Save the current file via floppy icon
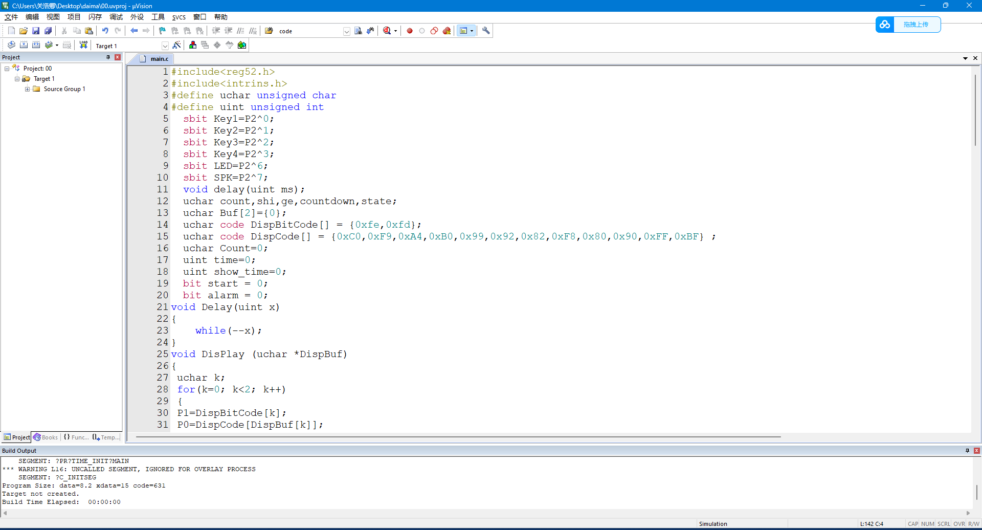Image resolution: width=982 pixels, height=530 pixels. [x=36, y=31]
